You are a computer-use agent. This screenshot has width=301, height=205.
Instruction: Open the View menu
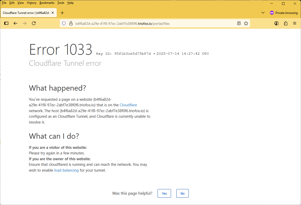21,3
